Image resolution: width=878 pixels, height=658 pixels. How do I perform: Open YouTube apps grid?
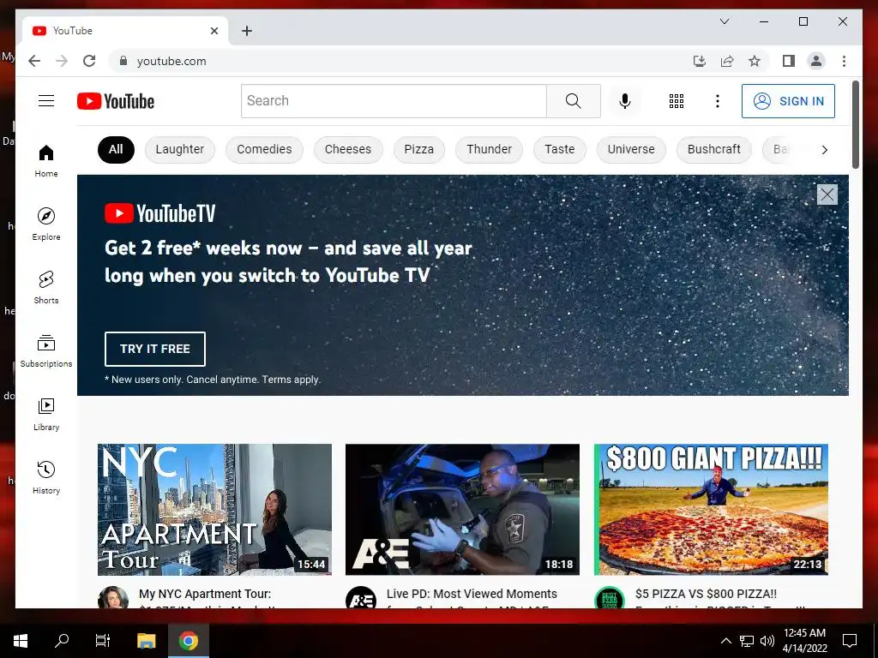677,101
